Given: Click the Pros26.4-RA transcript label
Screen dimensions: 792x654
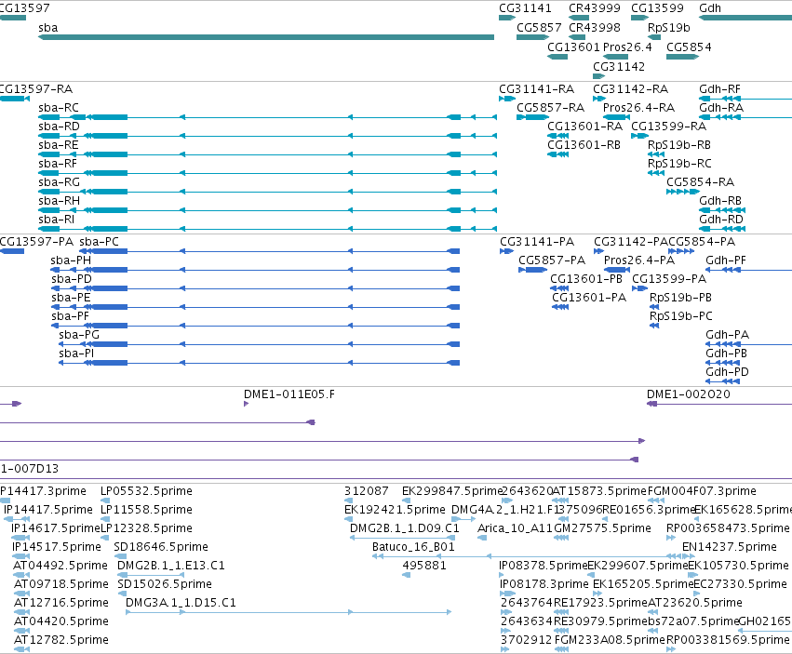Looking at the screenshot, I should click(x=639, y=108).
